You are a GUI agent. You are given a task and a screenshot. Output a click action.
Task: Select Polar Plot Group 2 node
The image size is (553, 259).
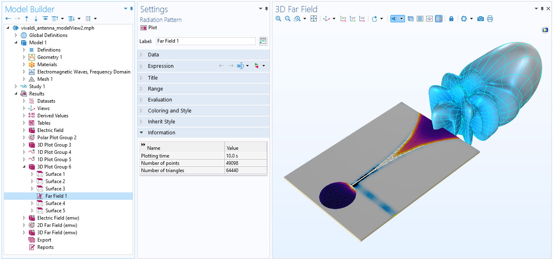57,138
